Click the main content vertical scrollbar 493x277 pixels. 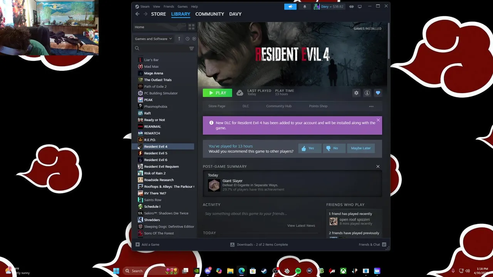click(389, 40)
